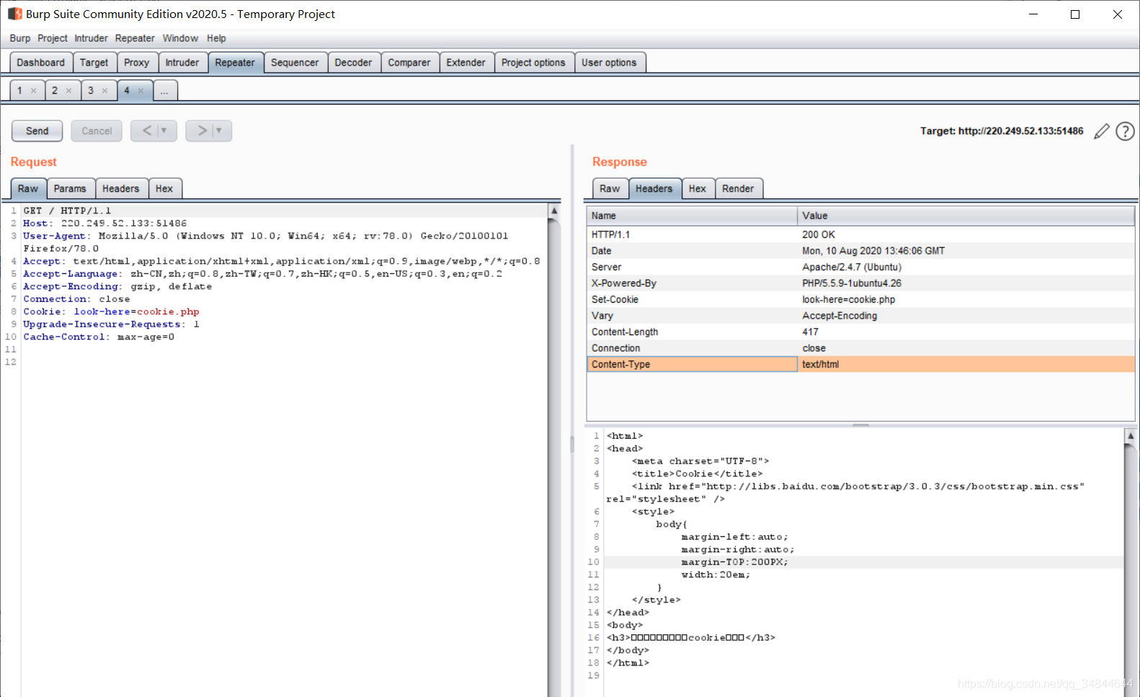Switch to the Target tab
1140x697 pixels.
pos(94,63)
